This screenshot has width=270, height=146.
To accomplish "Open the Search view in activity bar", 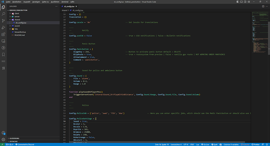I will [x=3, y=14].
